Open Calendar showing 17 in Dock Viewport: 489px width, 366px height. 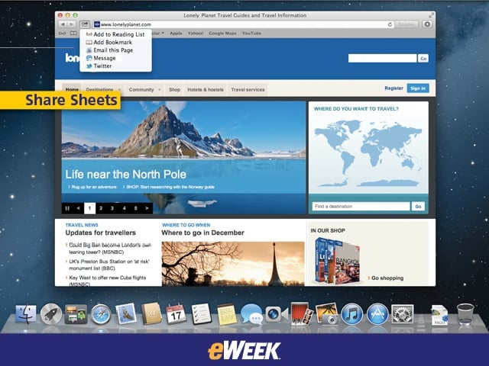point(176,314)
